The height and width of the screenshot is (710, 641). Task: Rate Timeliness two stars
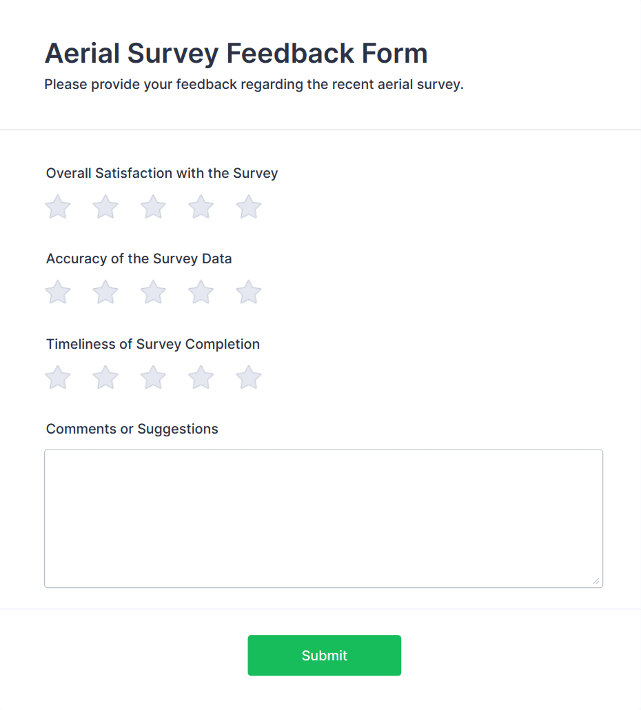[x=105, y=377]
